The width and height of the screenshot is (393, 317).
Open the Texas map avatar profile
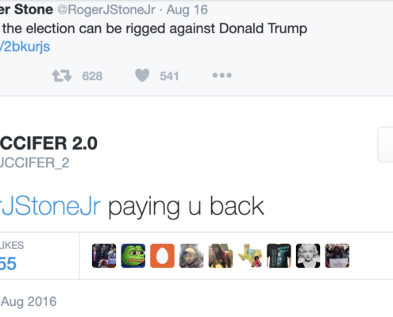click(x=249, y=256)
